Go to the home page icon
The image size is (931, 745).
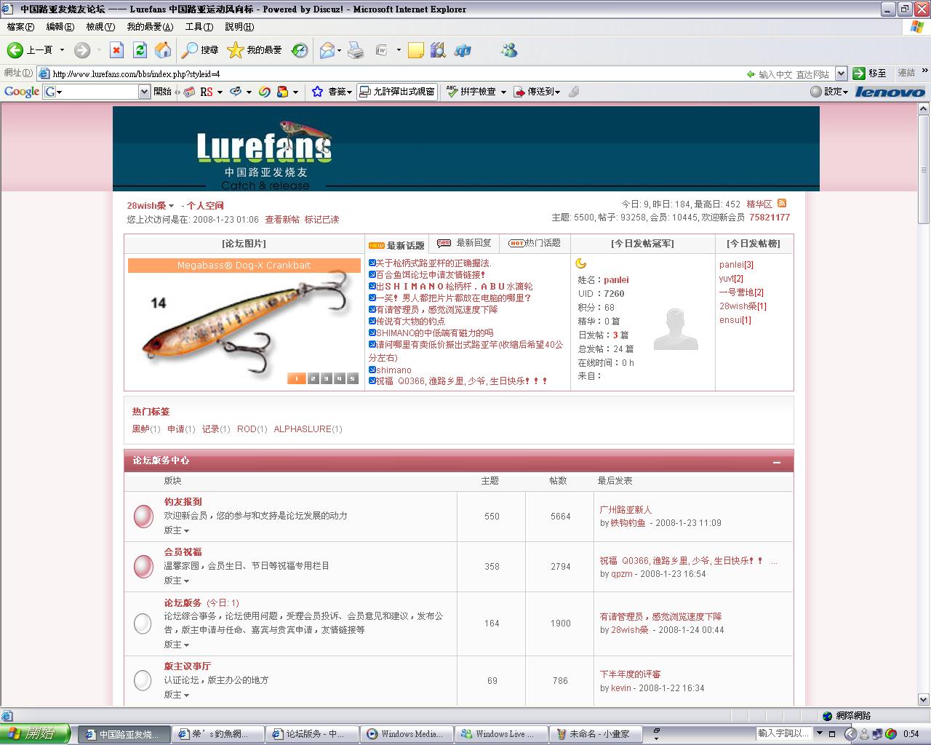(x=164, y=50)
